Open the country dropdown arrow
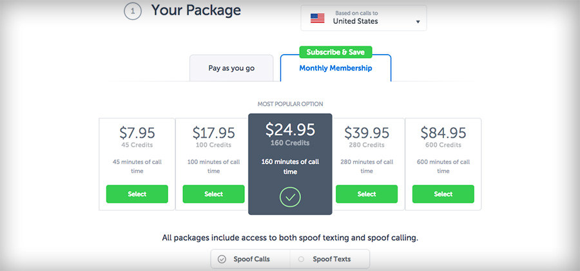The width and height of the screenshot is (580, 271). 418,22
